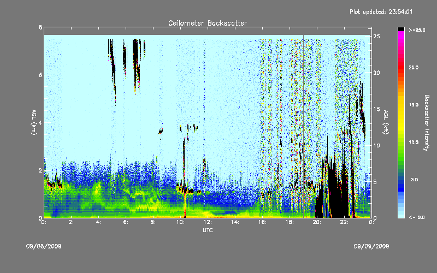Click the black top of the colorbar
The width and height of the screenshot is (437, 273).
pos(401,29)
